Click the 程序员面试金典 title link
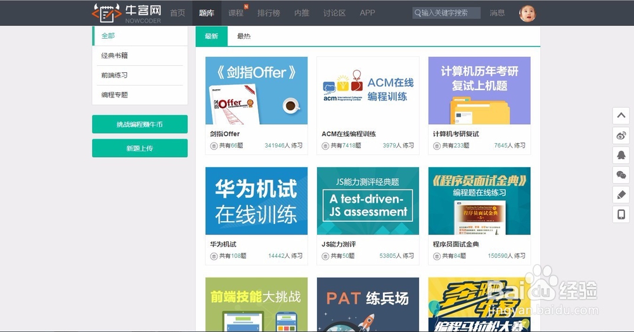 coord(456,245)
